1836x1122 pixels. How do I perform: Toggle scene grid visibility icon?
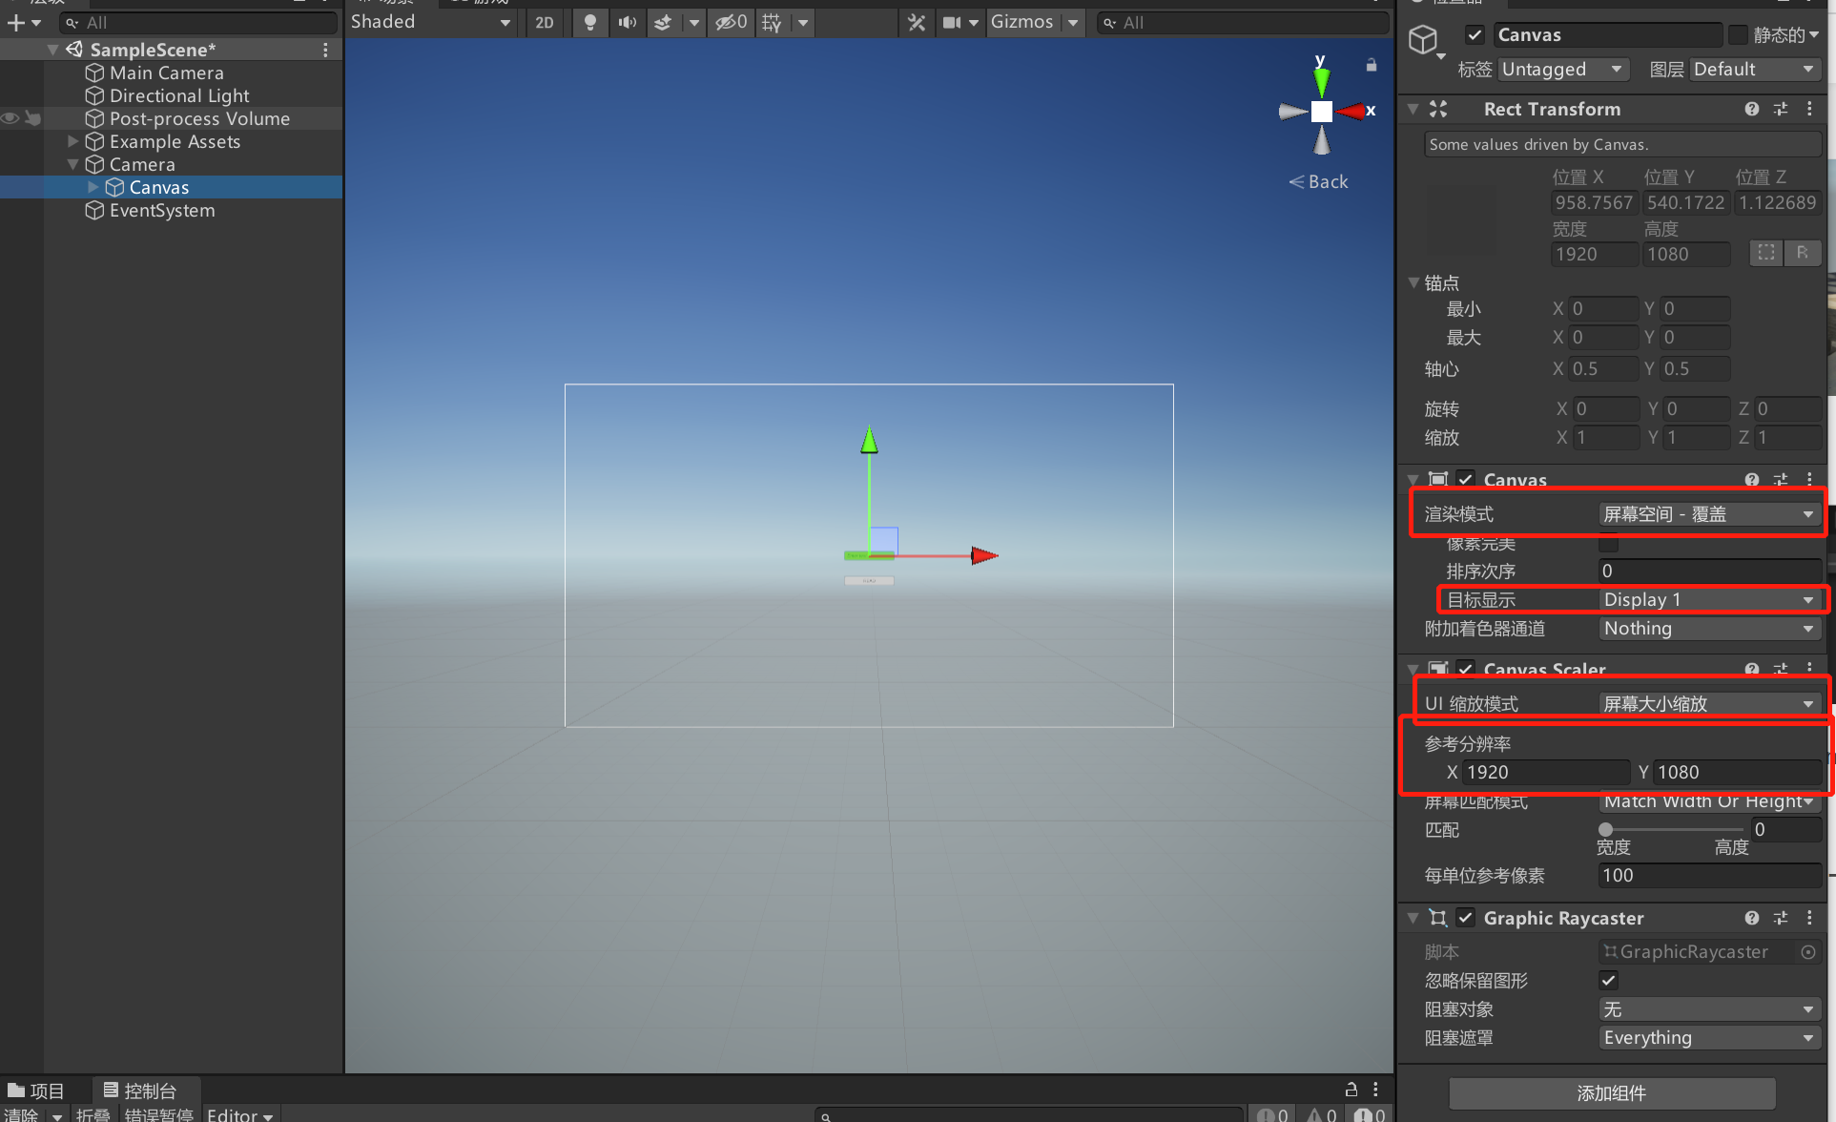(772, 22)
